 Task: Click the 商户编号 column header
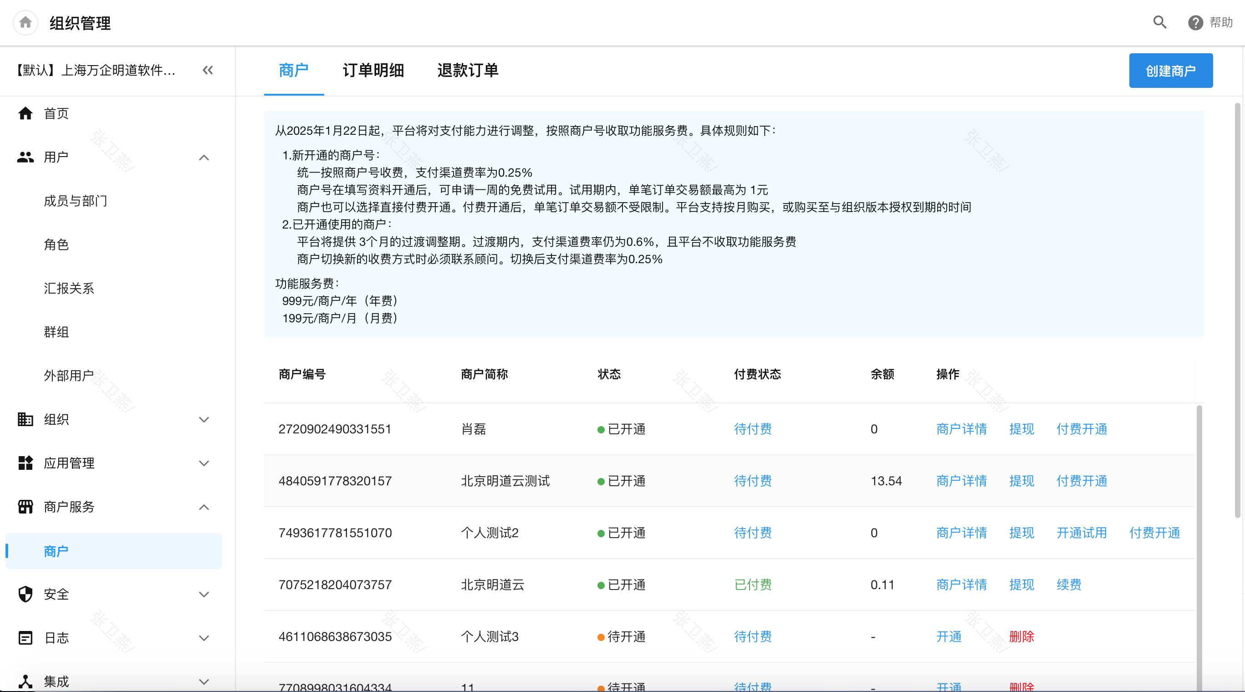point(302,374)
